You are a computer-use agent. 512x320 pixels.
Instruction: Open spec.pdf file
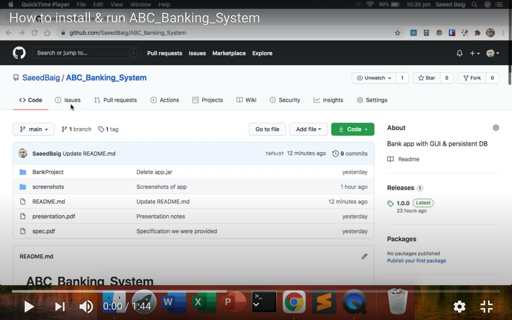44,231
